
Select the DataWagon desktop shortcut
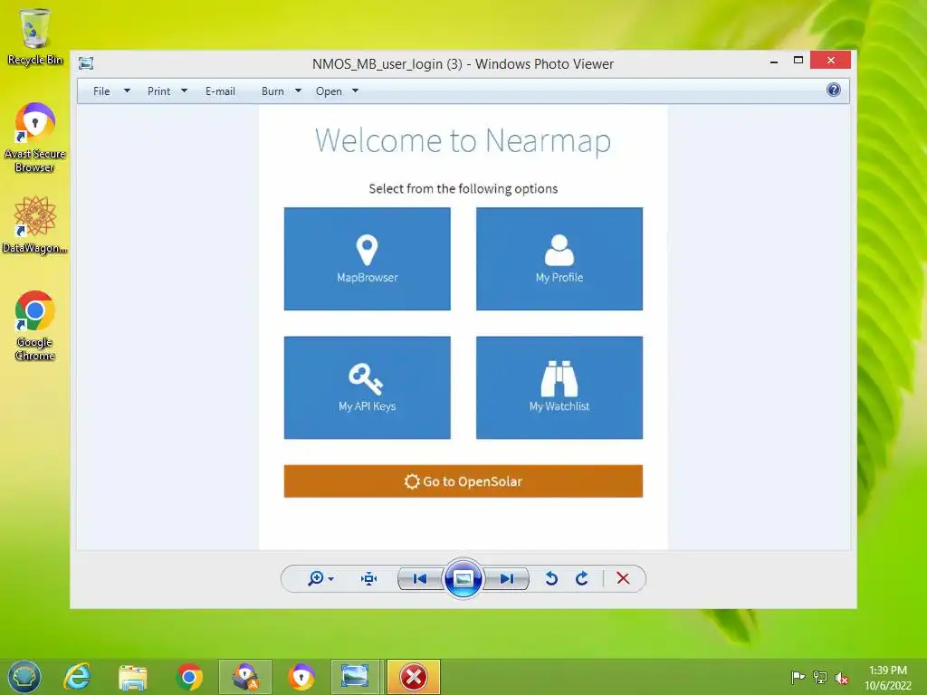tap(35, 224)
